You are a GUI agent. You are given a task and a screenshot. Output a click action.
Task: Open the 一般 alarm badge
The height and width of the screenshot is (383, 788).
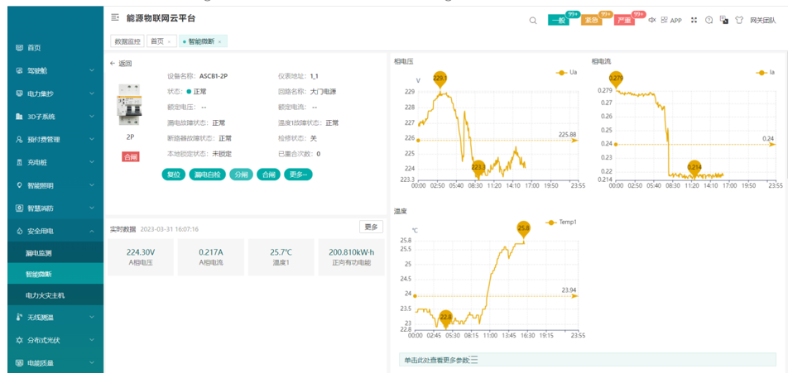559,21
